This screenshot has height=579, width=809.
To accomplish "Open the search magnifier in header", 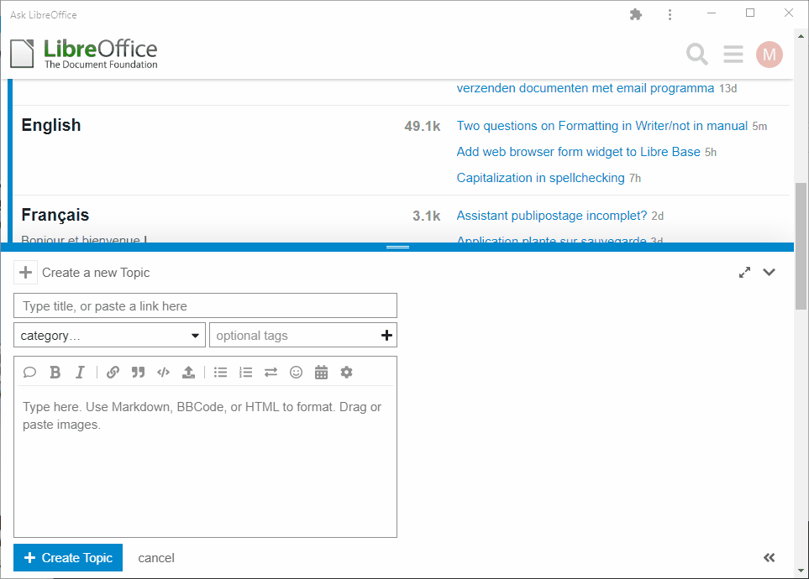I will [696, 55].
